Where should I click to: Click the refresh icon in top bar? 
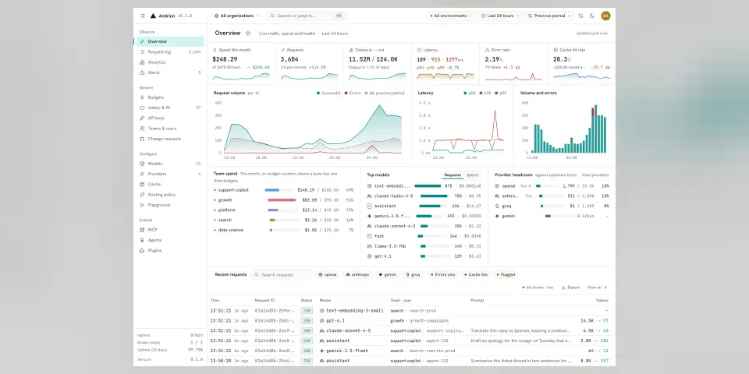click(x=580, y=16)
